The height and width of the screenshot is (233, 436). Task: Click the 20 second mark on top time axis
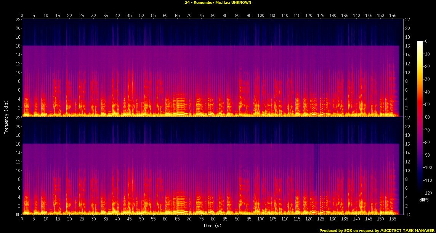pos(70,16)
